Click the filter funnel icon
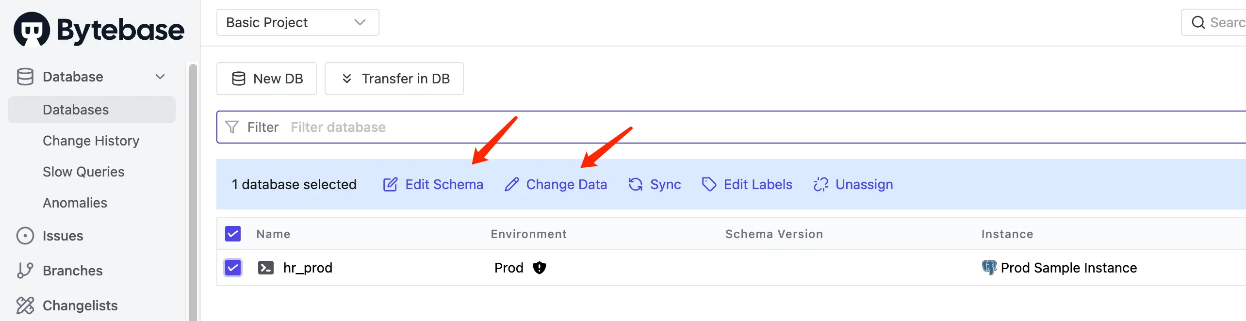1246x321 pixels. (232, 127)
